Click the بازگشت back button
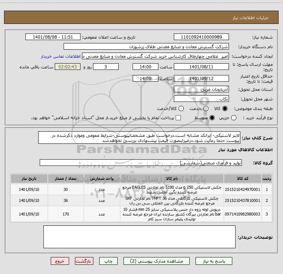The height and width of the screenshot is (274, 283). point(84,261)
